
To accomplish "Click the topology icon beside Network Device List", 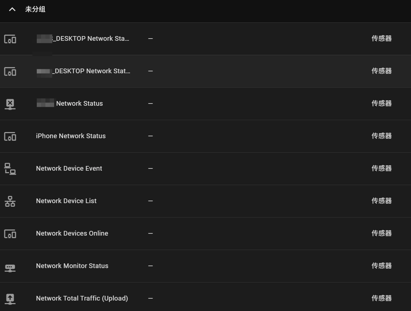I will [10, 201].
